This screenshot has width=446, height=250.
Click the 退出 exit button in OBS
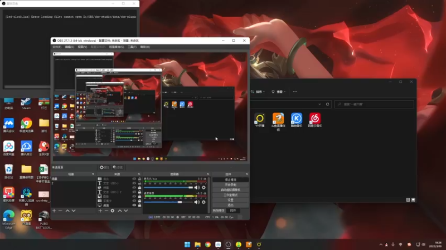pos(230,205)
